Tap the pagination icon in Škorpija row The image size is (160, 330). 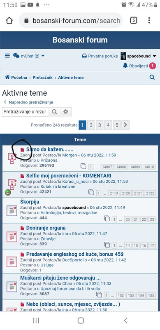107,219
